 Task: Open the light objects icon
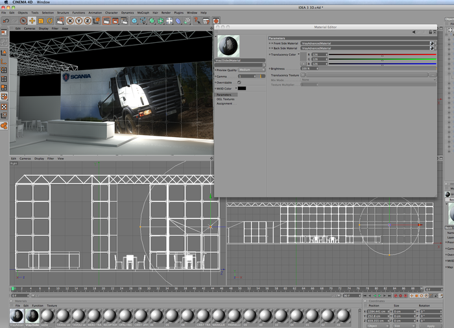[x=169, y=21]
